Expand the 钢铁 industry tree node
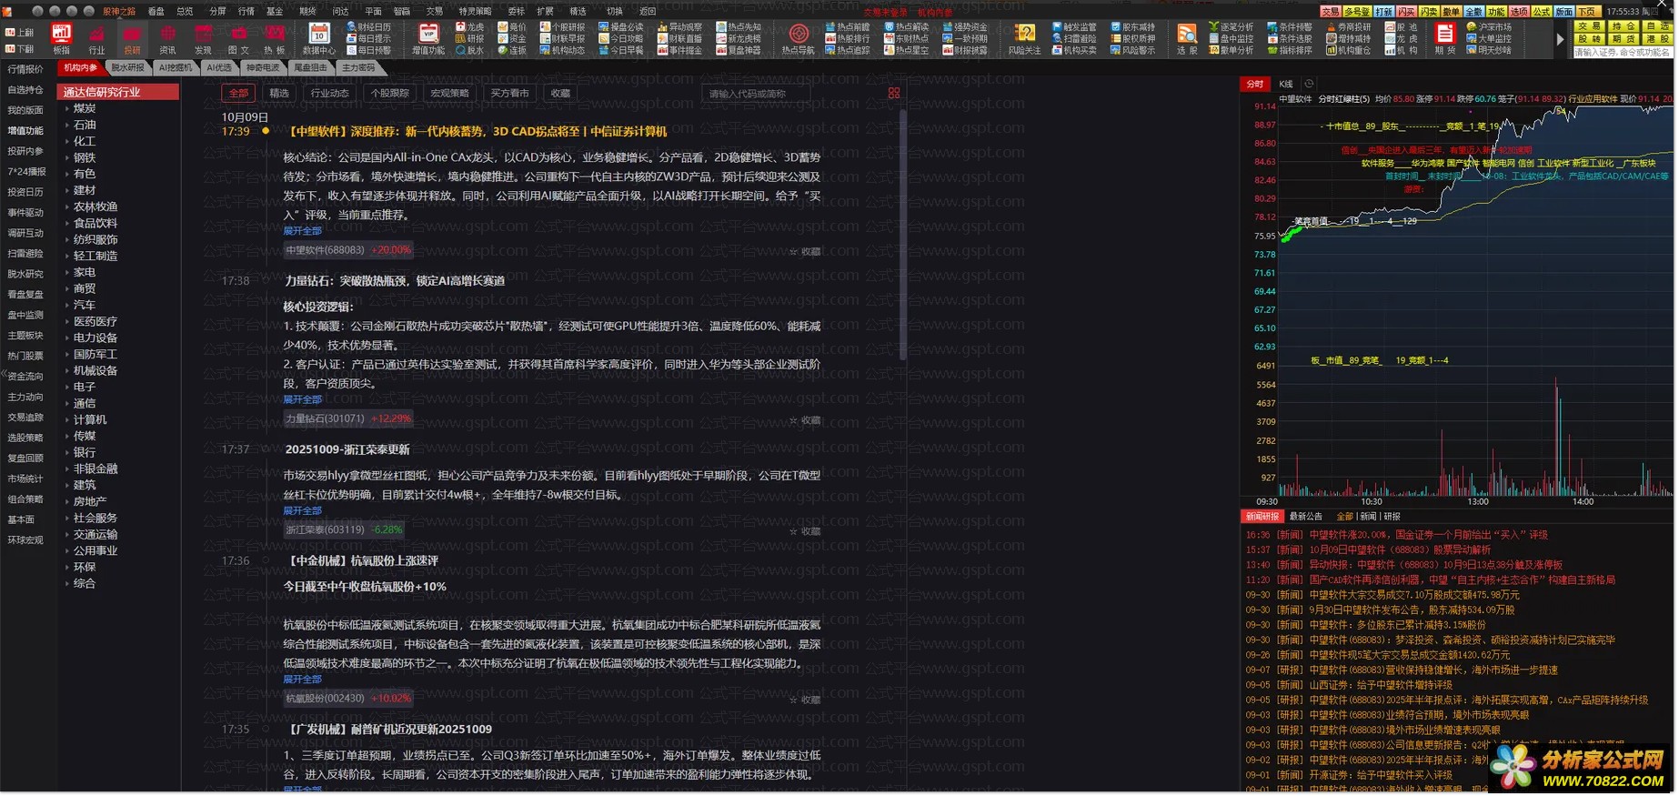Image resolution: width=1679 pixels, height=796 pixels. pyautogui.click(x=67, y=157)
